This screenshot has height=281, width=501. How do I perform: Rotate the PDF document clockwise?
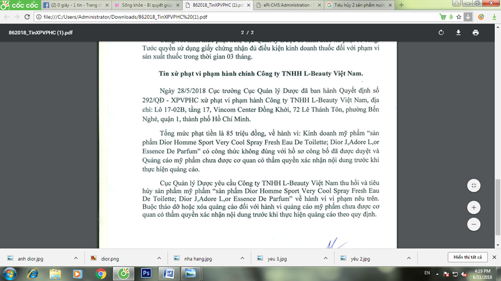[x=441, y=32]
